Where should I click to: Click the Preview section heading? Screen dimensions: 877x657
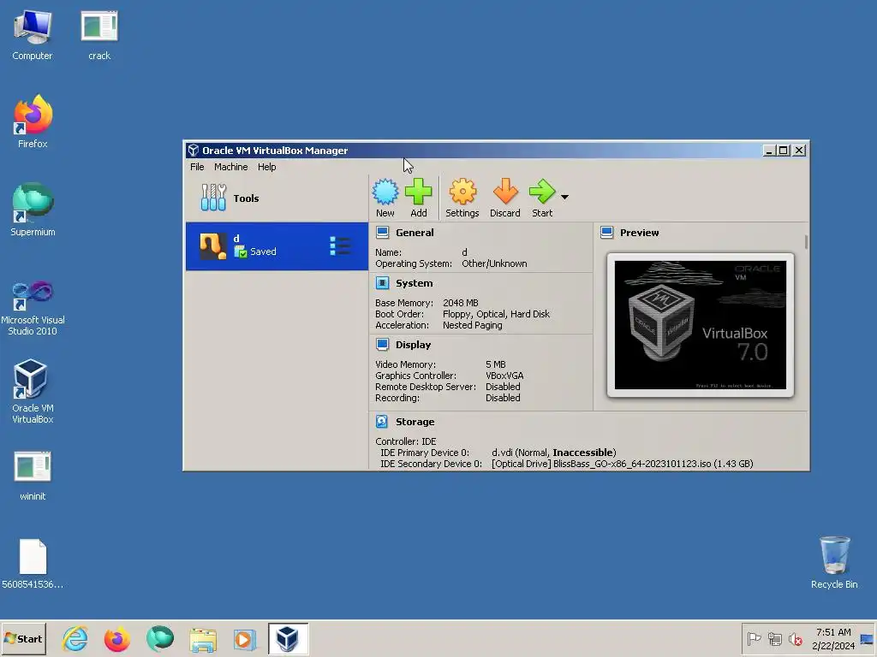coord(639,233)
